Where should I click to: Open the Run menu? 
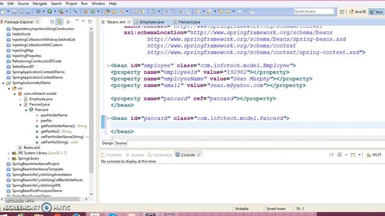click(x=84, y=4)
